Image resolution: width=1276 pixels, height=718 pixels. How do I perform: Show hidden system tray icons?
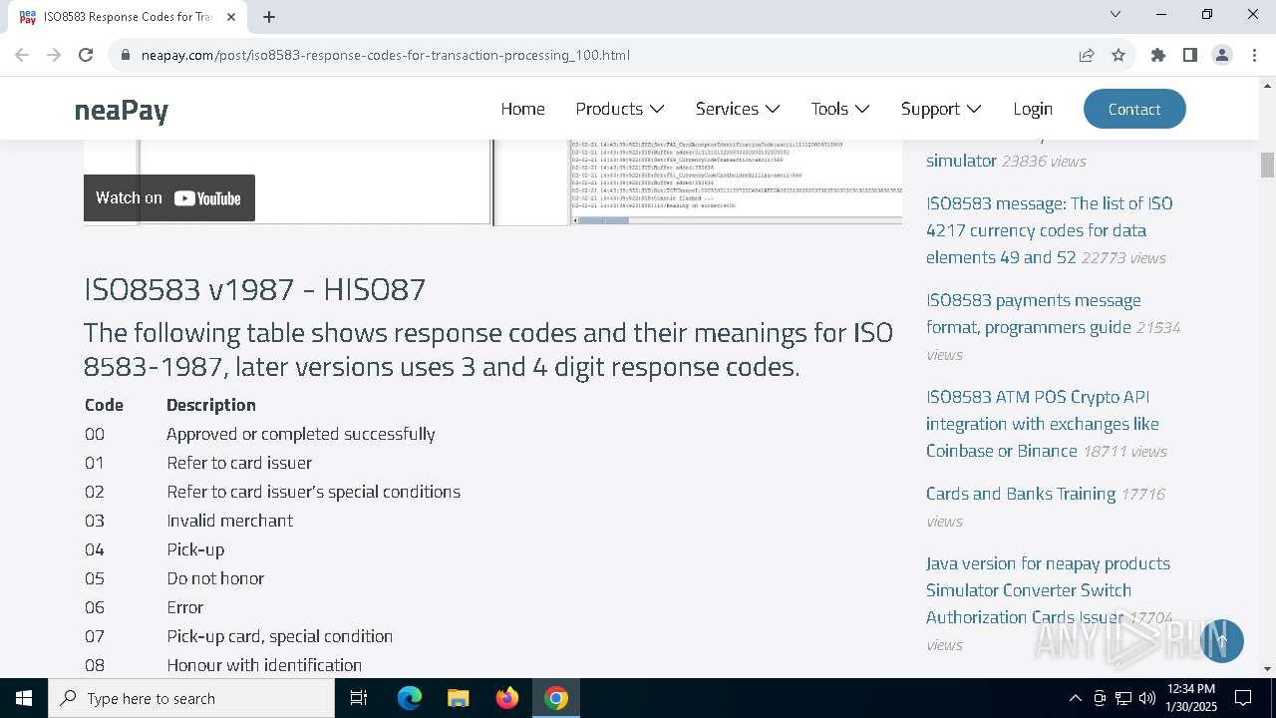point(1075,698)
